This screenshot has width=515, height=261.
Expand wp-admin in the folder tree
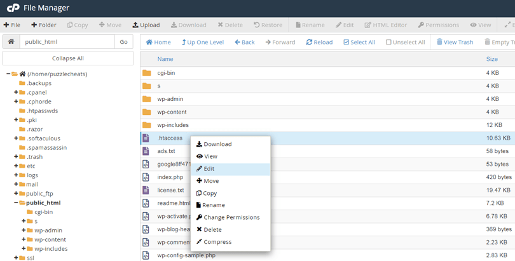24,230
